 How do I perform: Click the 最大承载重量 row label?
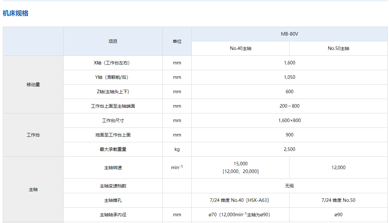(x=113, y=149)
